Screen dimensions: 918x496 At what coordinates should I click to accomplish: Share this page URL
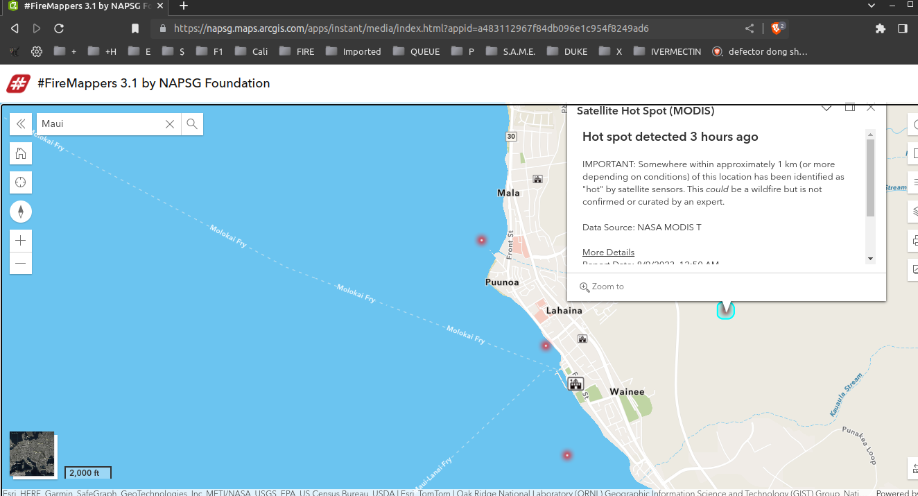[750, 28]
